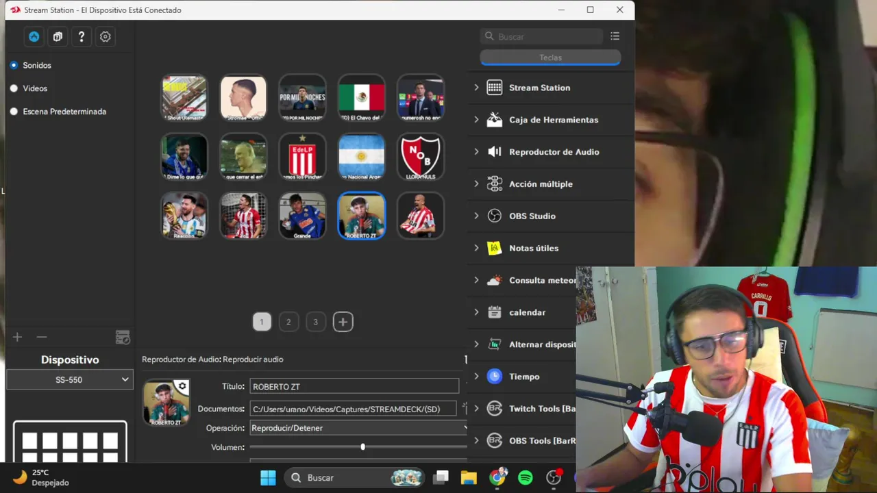Screen dimensions: 877x493
Task: Go to key page 1
Action: tap(261, 322)
